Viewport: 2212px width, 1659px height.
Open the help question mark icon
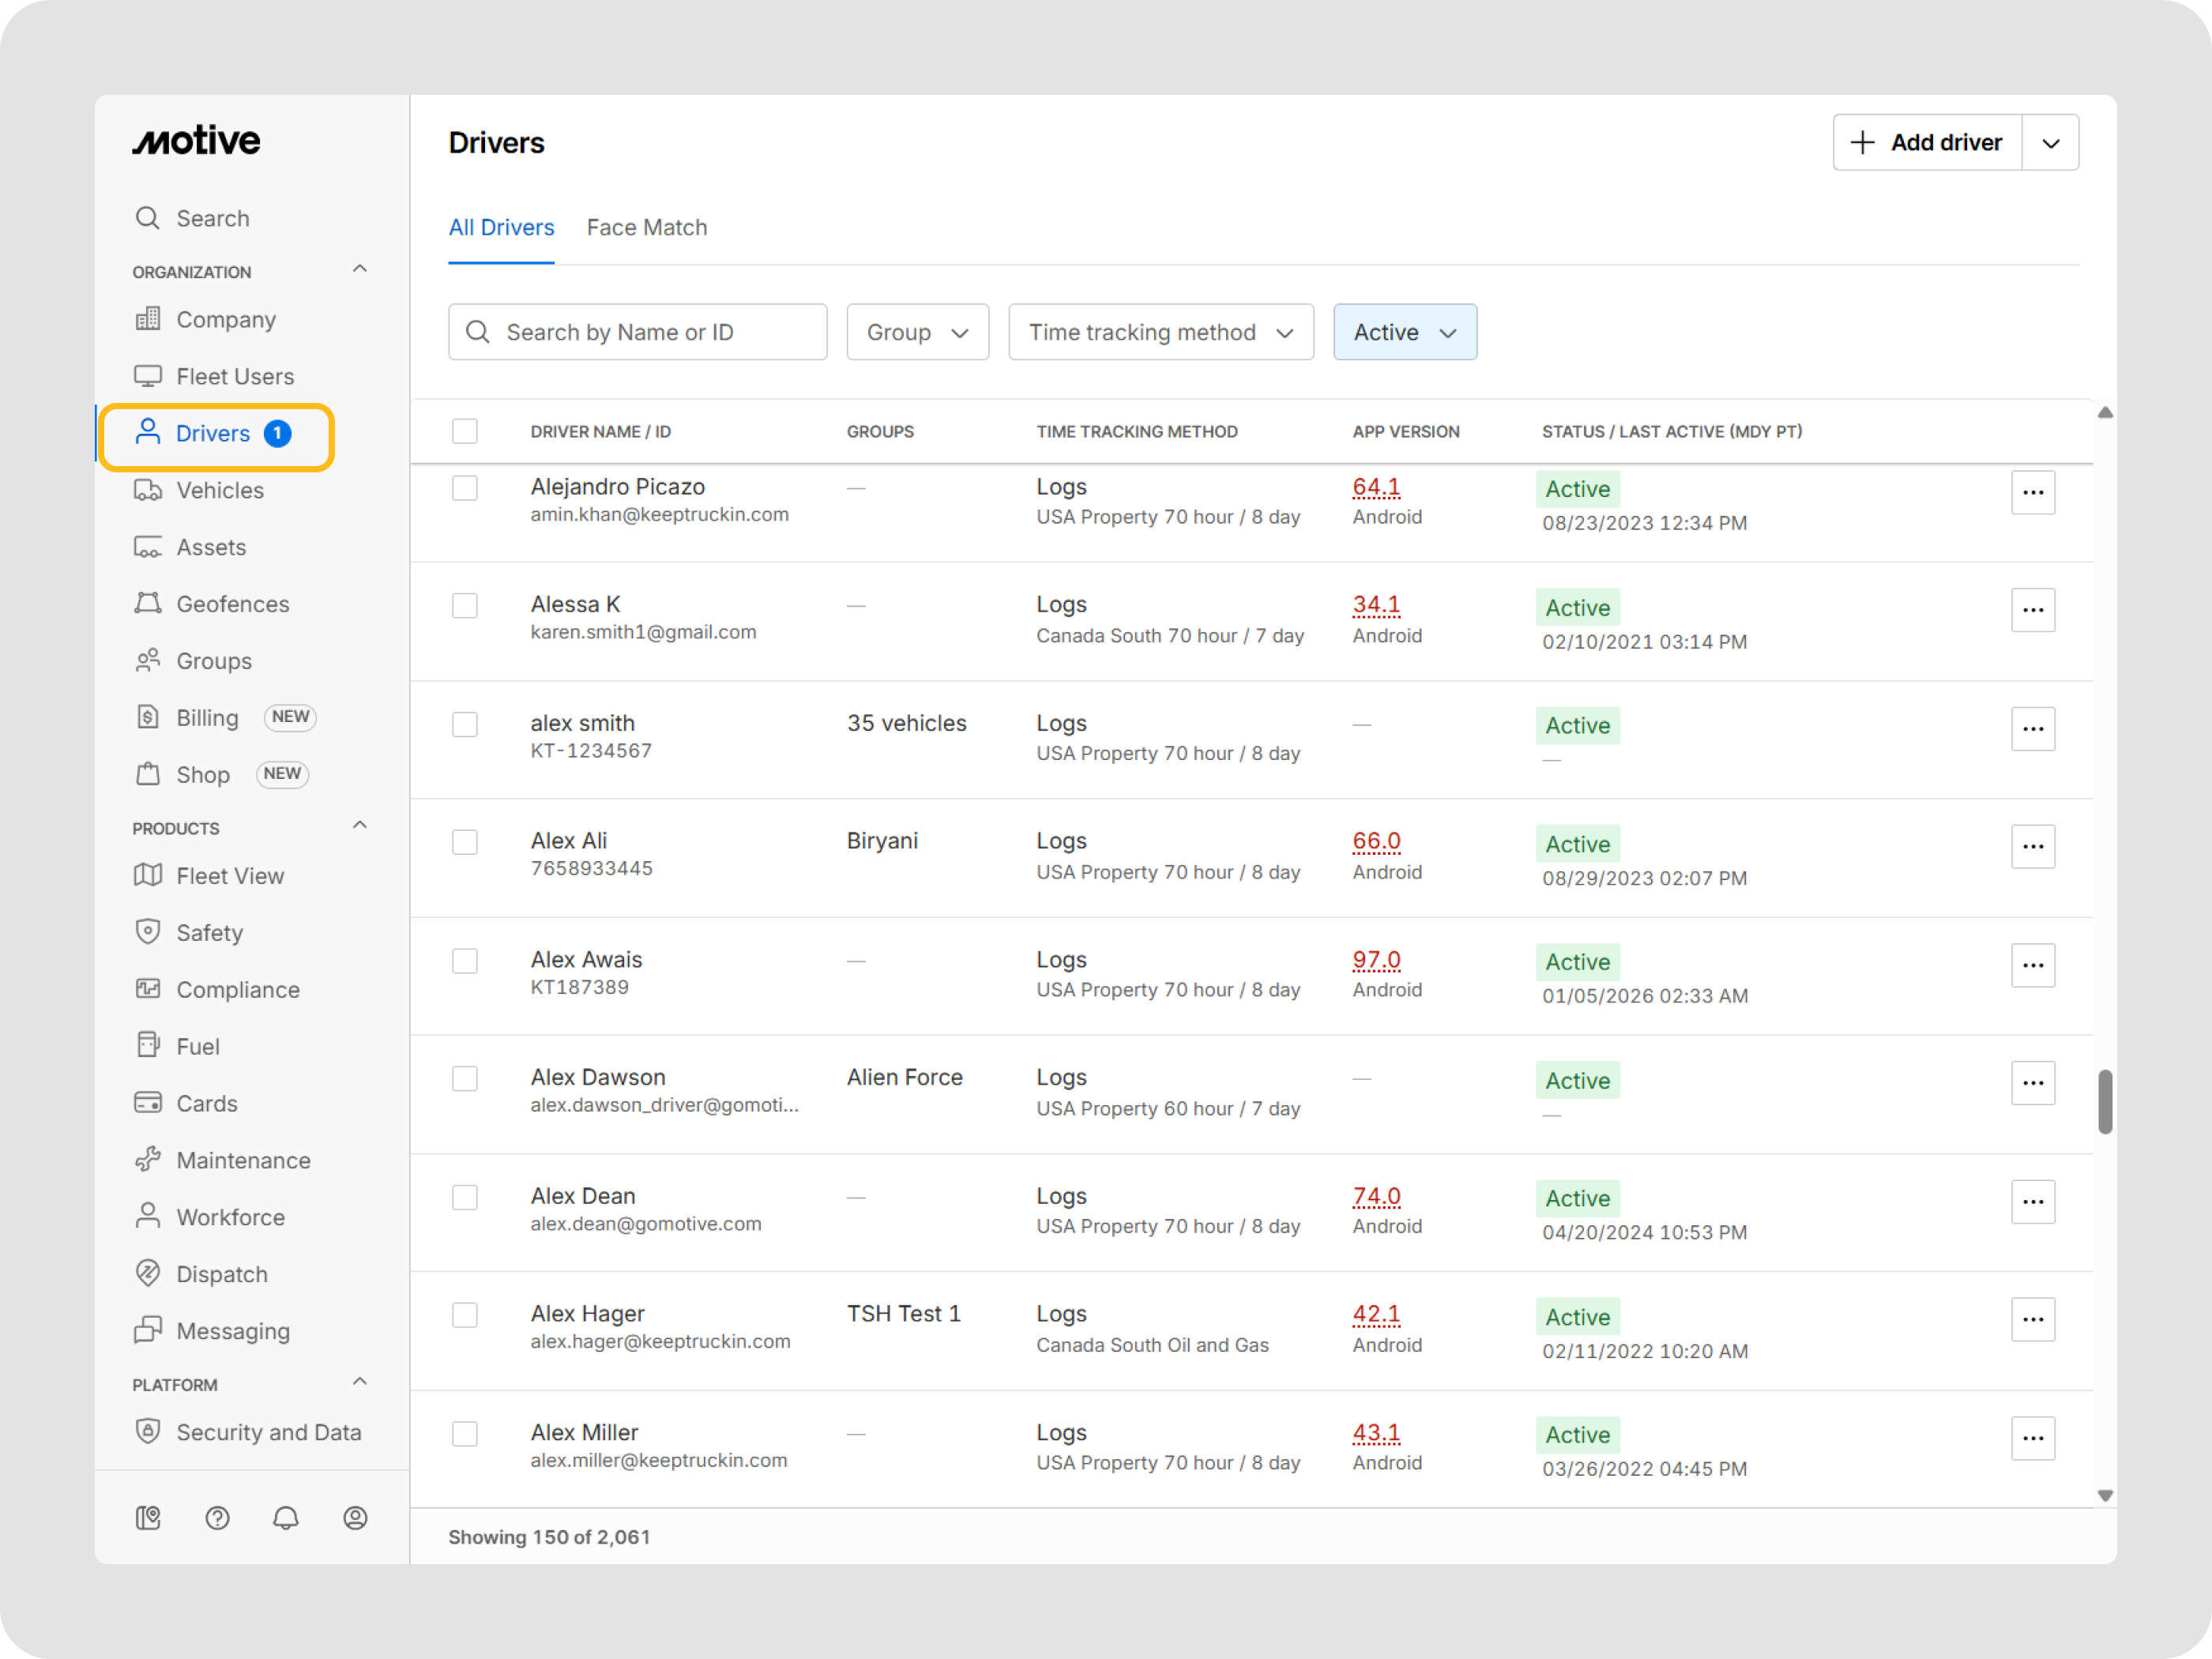[217, 1517]
